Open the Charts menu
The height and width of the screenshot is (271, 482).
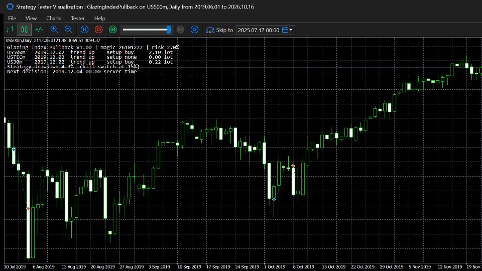[54, 18]
